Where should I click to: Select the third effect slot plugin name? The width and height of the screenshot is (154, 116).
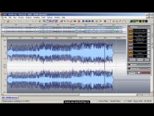[x=140, y=38]
